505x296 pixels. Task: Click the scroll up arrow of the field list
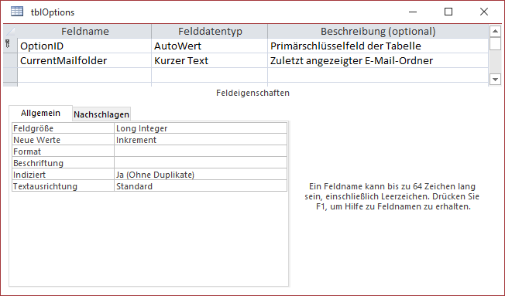click(495, 32)
